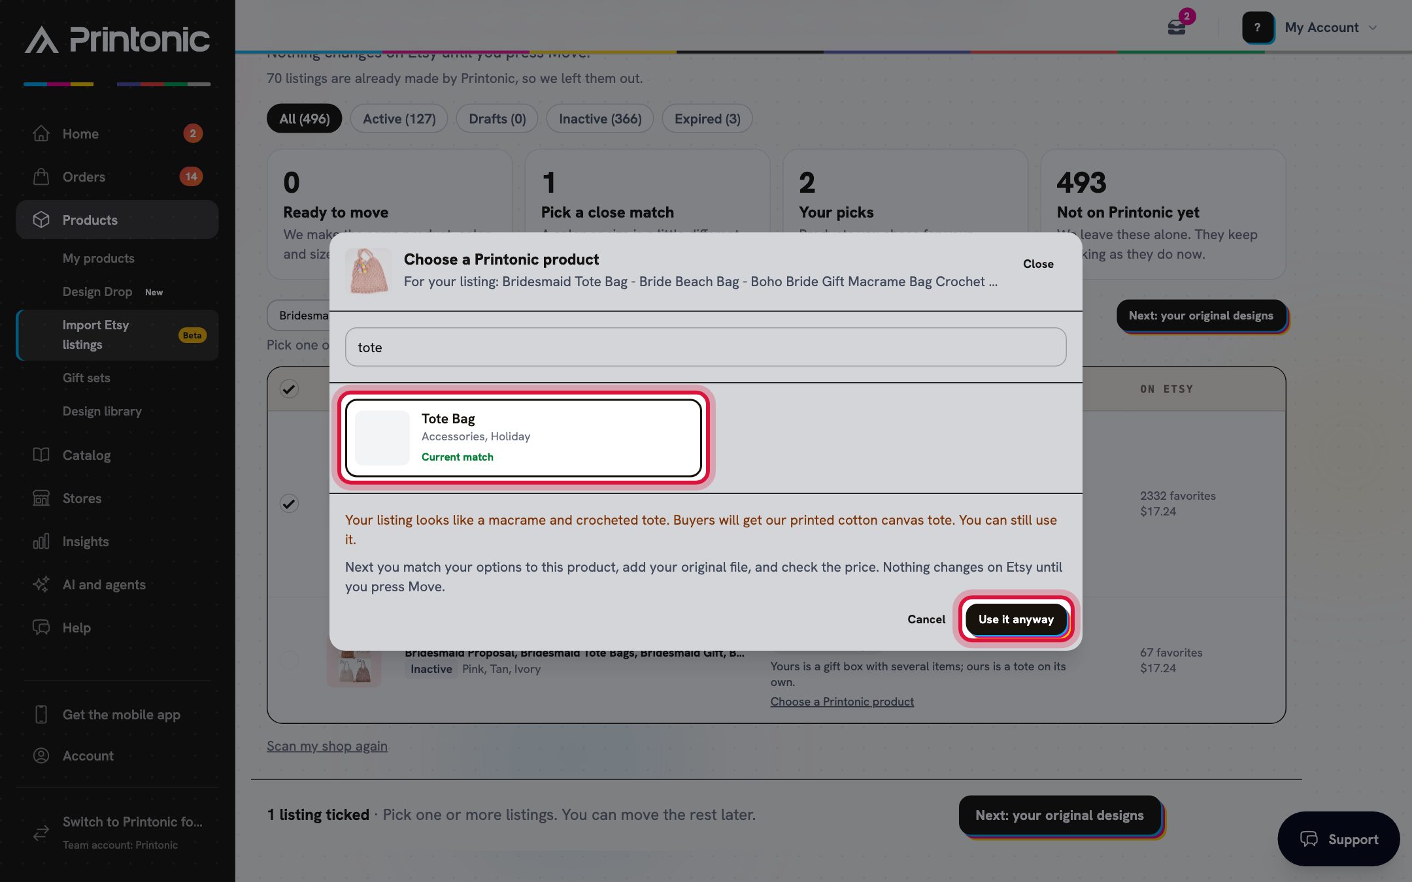Click the product search field containing tote
Image resolution: width=1412 pixels, height=882 pixels.
click(x=706, y=347)
